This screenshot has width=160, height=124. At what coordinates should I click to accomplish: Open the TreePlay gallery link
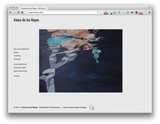tap(17, 56)
